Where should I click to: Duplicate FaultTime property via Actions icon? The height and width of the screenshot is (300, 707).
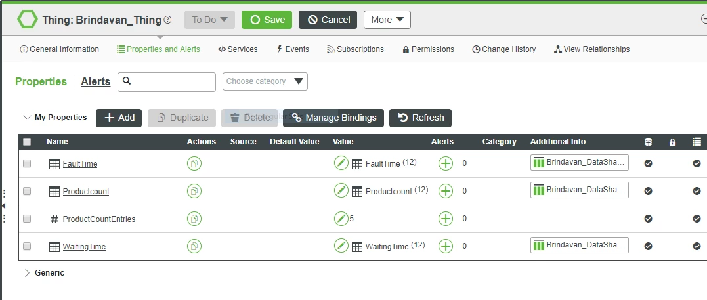194,163
